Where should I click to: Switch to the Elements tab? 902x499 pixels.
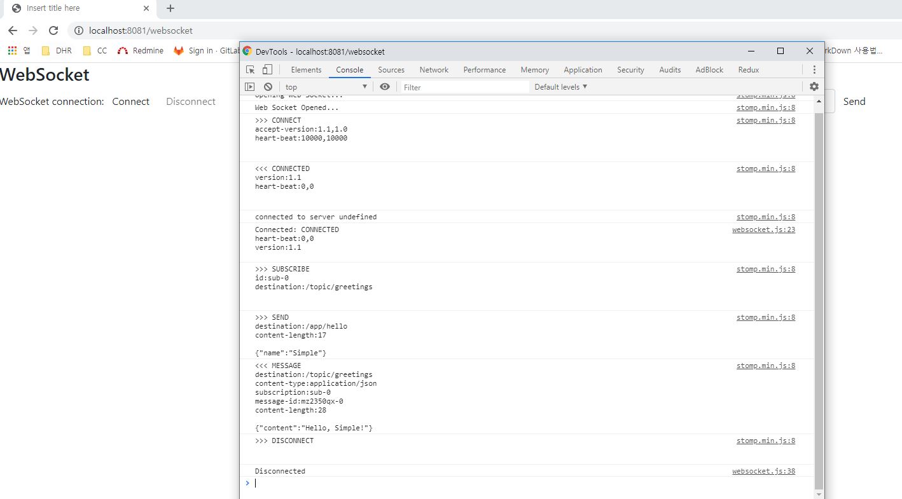pyautogui.click(x=306, y=70)
